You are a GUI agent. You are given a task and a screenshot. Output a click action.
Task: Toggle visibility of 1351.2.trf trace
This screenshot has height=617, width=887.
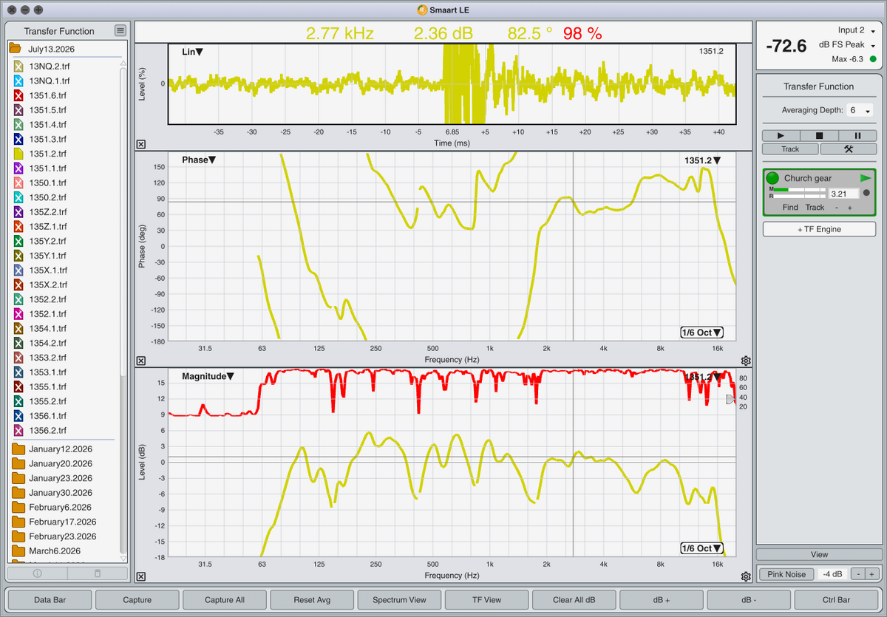(19, 154)
